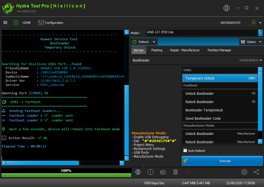Click the info box icon before Action Result
The height and width of the screenshot is (187, 264).
point(4,138)
